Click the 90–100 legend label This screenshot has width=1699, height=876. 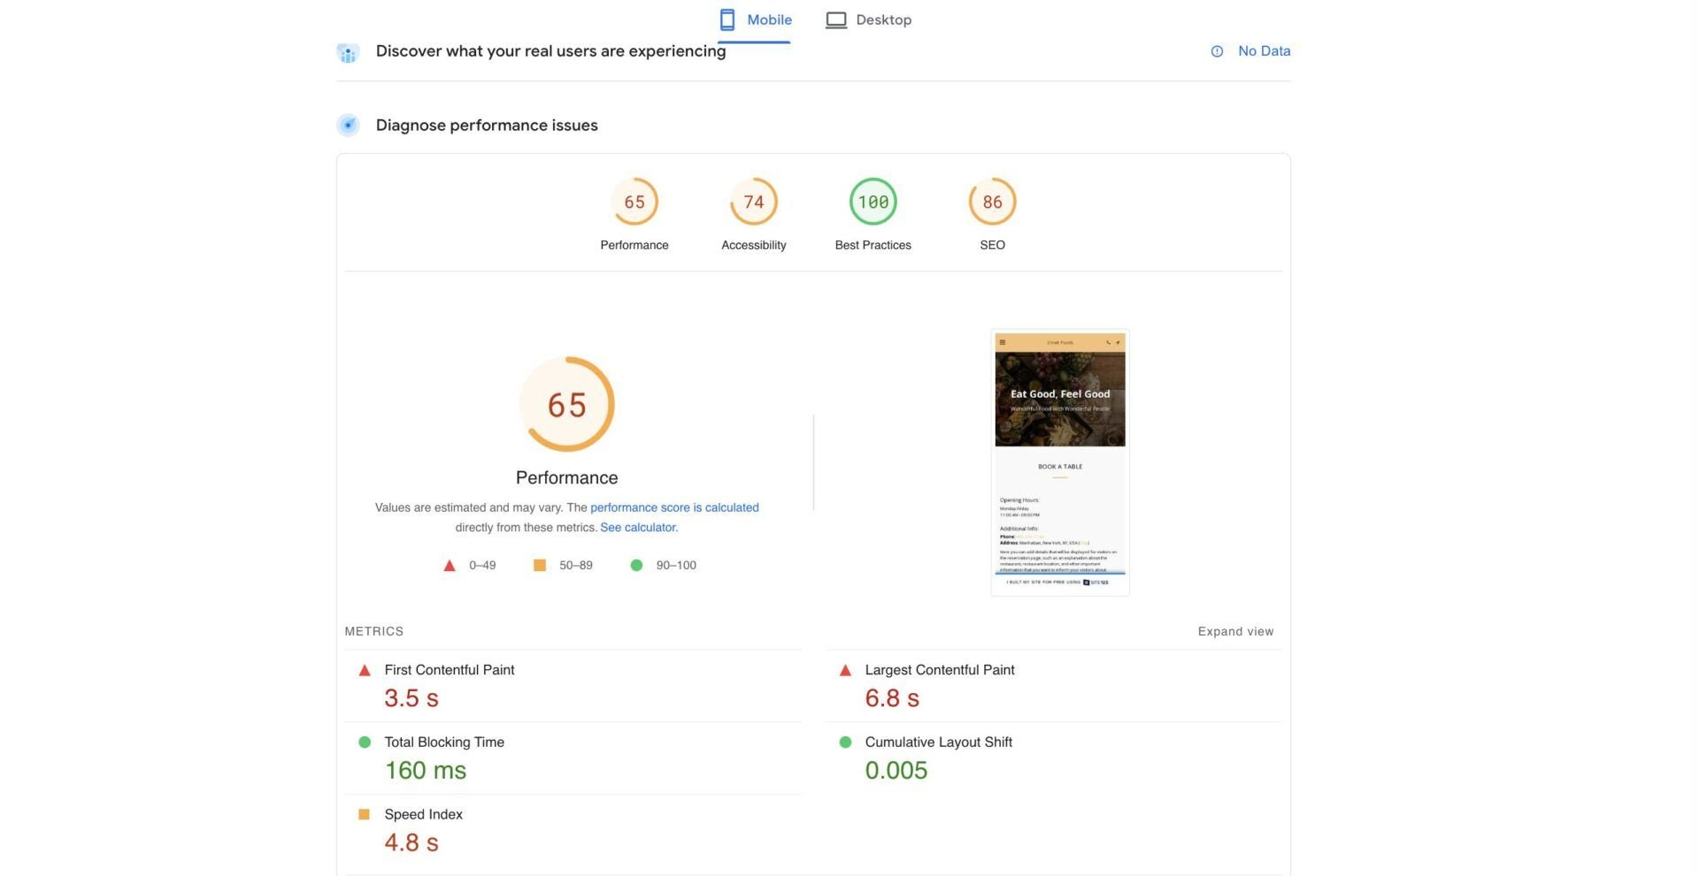coord(676,566)
